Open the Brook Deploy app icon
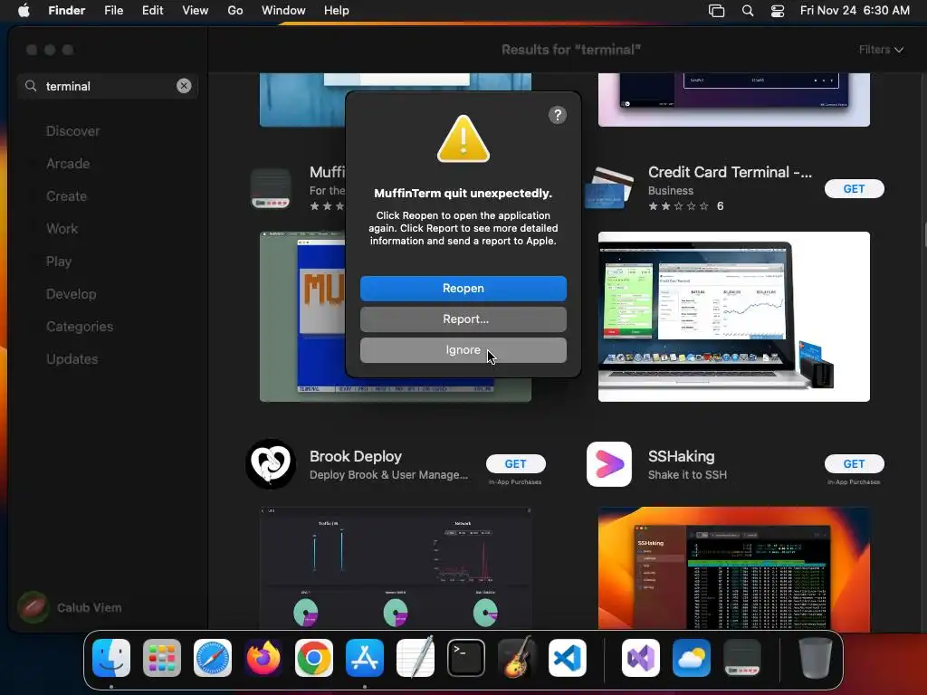 click(x=270, y=464)
